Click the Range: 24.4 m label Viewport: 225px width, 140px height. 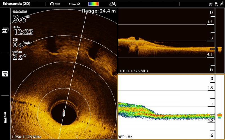point(99,11)
